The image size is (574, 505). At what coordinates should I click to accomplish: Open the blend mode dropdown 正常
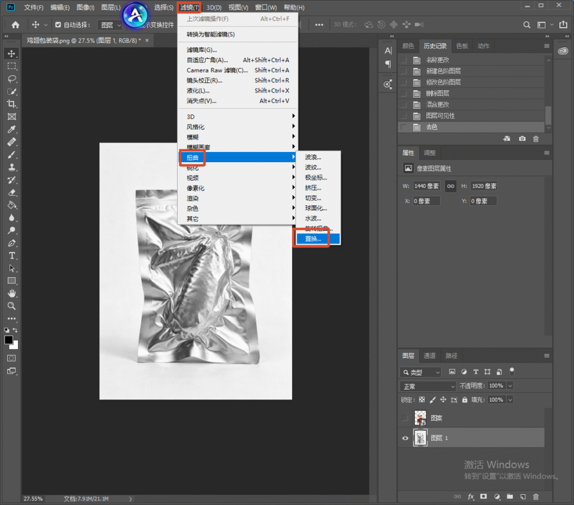428,386
